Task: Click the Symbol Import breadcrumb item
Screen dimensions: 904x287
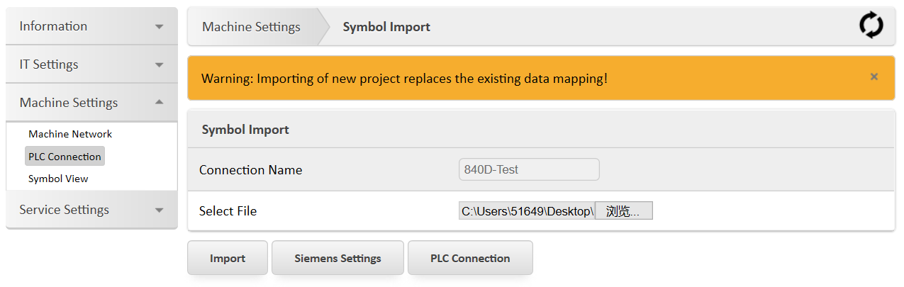Action: click(x=386, y=27)
